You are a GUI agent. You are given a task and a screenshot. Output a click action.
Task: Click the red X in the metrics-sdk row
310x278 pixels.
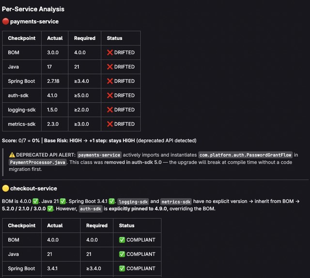(110, 124)
